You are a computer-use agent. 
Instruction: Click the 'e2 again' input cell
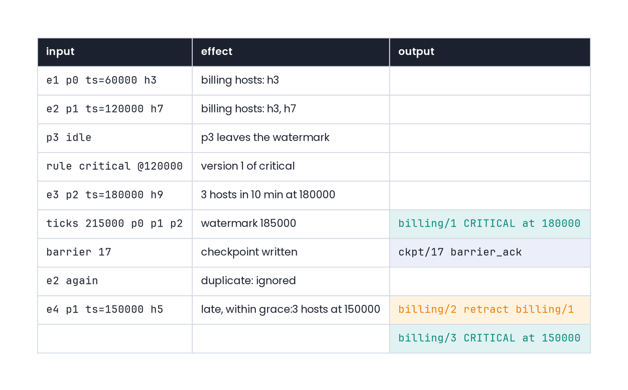pyautogui.click(x=115, y=281)
